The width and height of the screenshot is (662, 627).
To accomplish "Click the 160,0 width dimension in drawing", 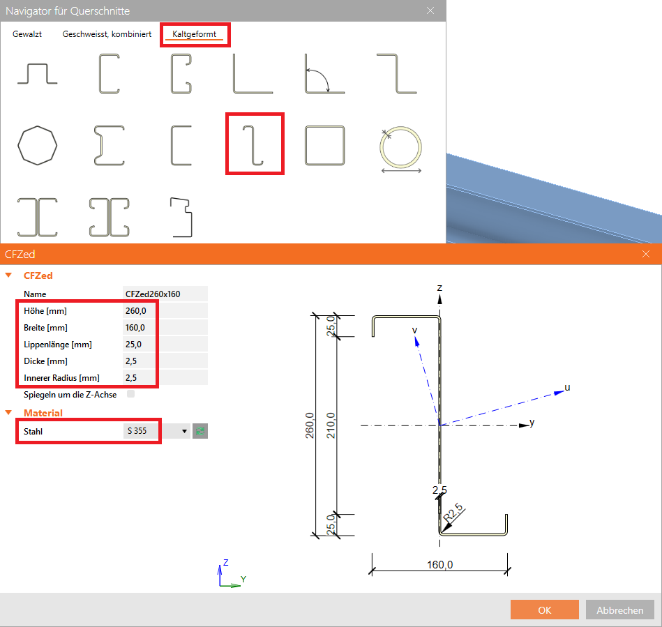I will click(x=440, y=564).
